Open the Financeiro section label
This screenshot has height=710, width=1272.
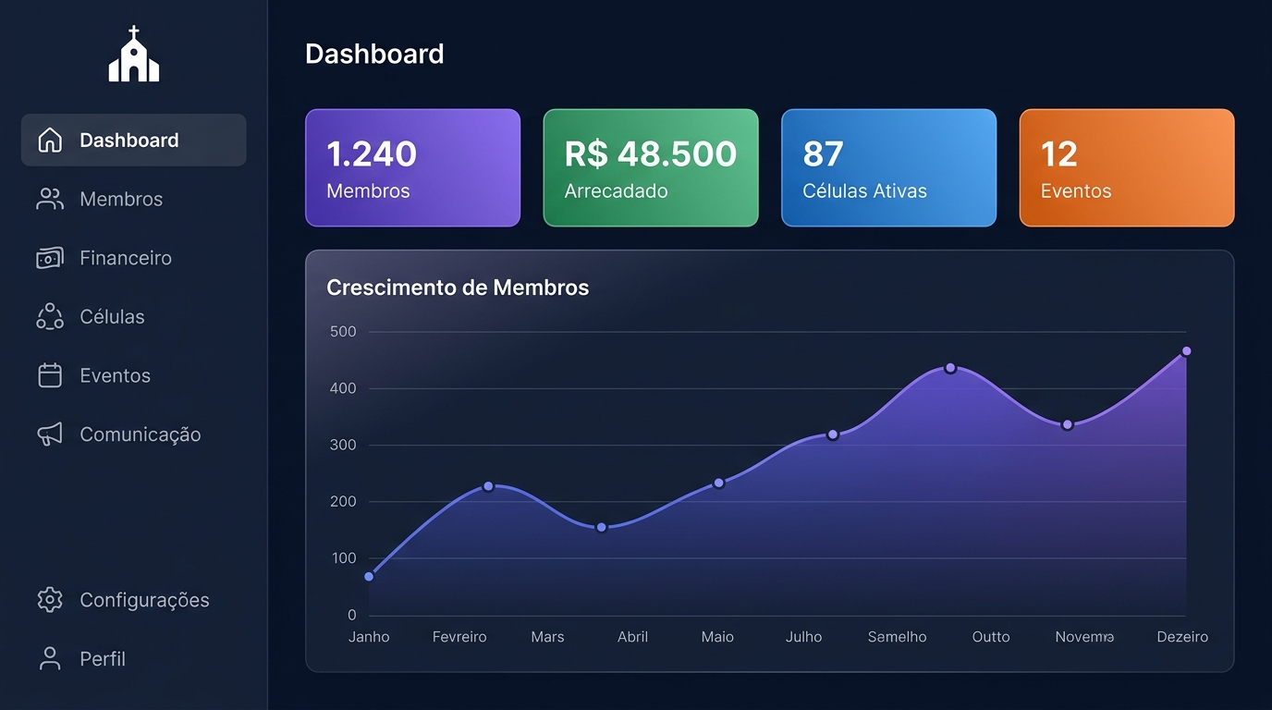click(126, 258)
